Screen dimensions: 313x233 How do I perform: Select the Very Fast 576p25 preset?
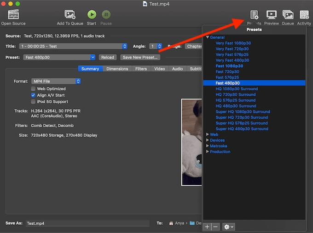point(232,54)
